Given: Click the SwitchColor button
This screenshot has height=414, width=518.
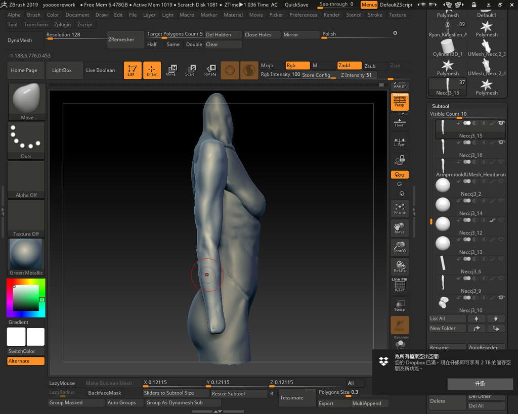Looking at the screenshot, I should (26, 351).
